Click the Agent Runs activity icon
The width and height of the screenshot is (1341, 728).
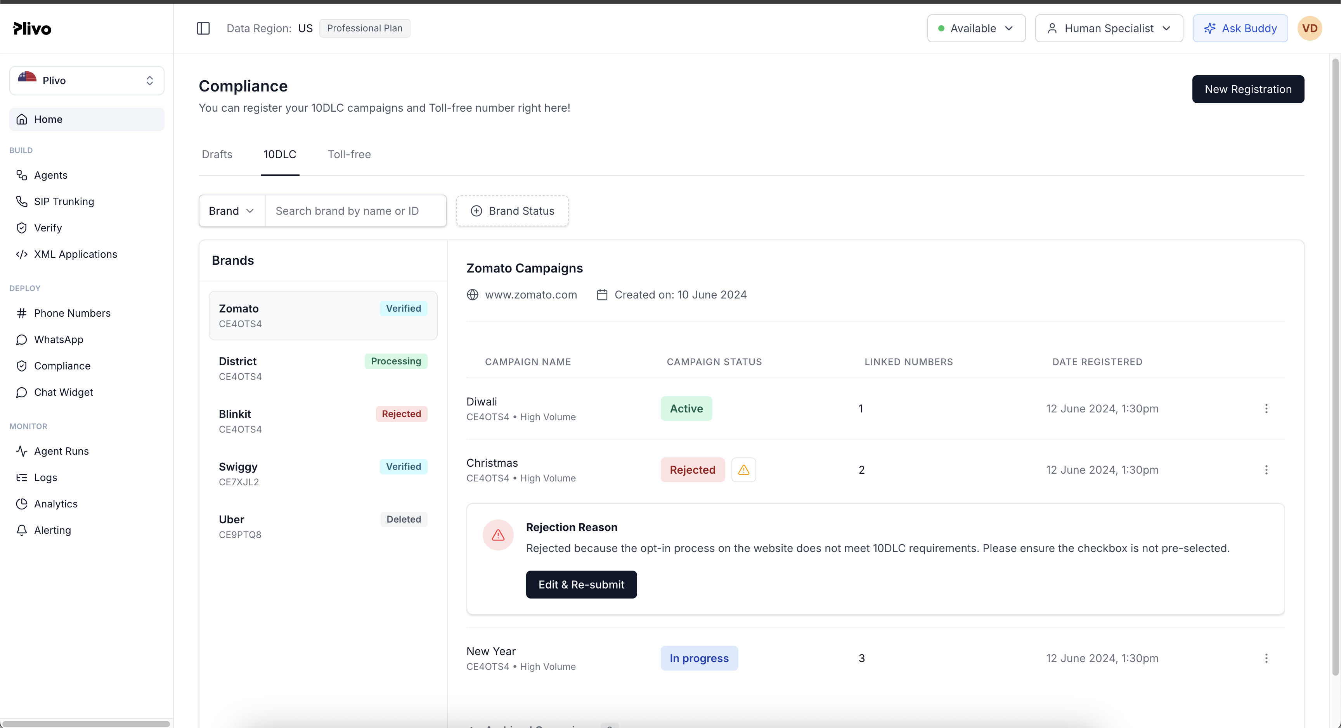pyautogui.click(x=21, y=451)
